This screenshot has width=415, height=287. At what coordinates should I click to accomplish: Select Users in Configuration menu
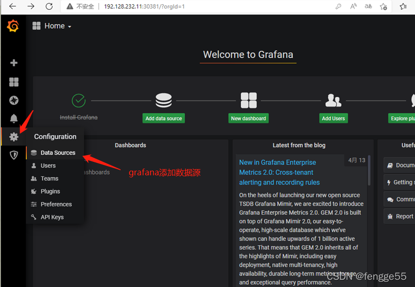55,166
